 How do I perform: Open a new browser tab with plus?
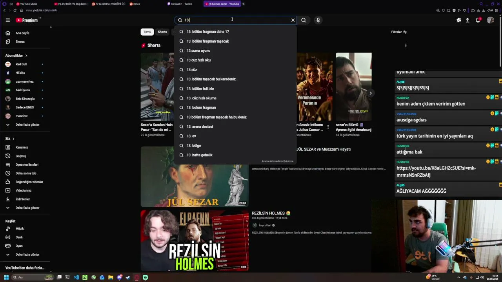point(243,4)
